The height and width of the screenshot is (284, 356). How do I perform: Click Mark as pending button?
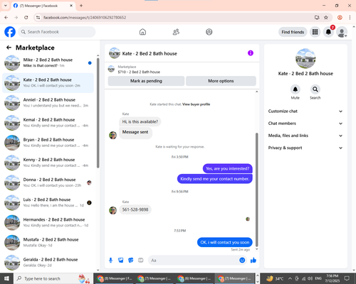pyautogui.click(x=146, y=81)
